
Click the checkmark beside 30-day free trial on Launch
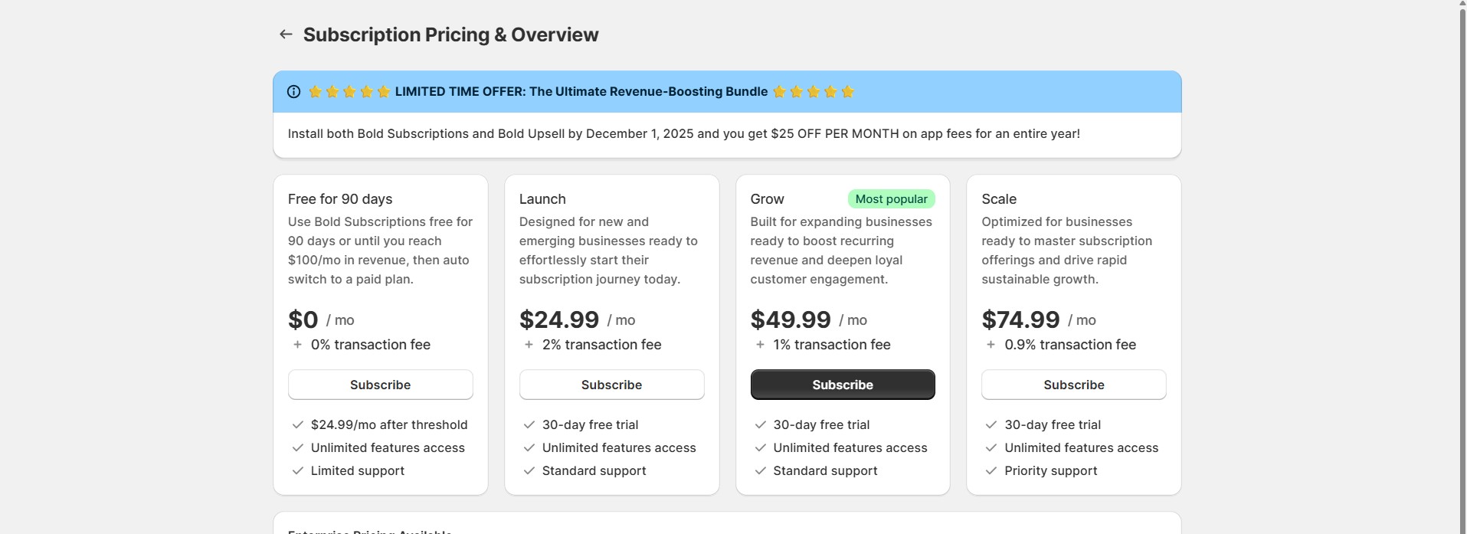coord(529,424)
